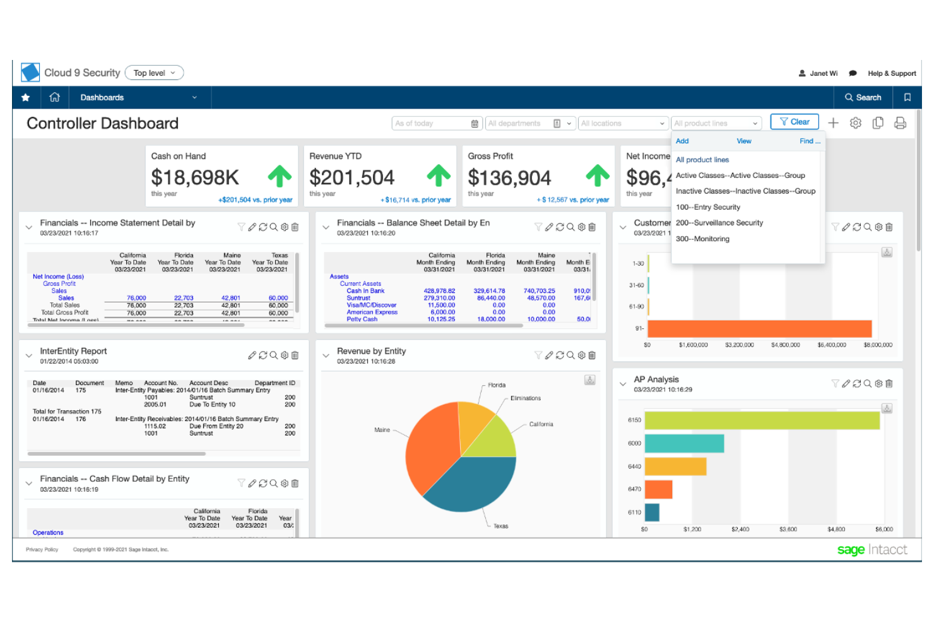Print the Controller Dashboard

tap(901, 123)
